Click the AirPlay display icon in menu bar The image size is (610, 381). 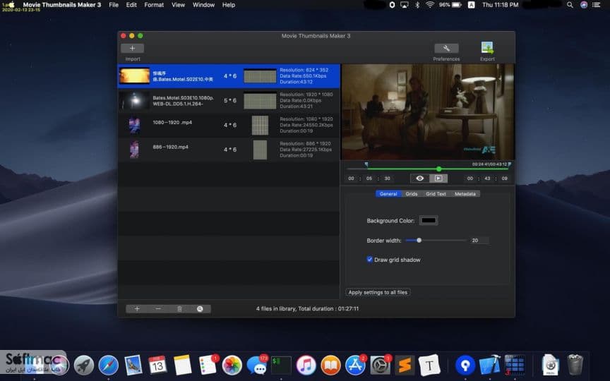point(405,5)
